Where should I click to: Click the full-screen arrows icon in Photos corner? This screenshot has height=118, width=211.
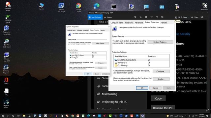tap(207, 110)
